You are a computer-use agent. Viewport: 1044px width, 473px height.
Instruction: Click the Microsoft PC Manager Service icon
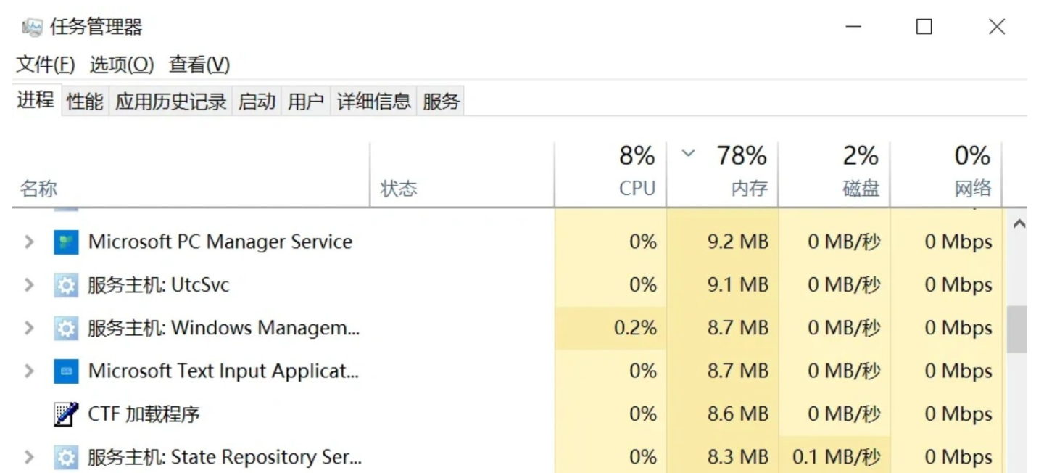pyautogui.click(x=66, y=242)
